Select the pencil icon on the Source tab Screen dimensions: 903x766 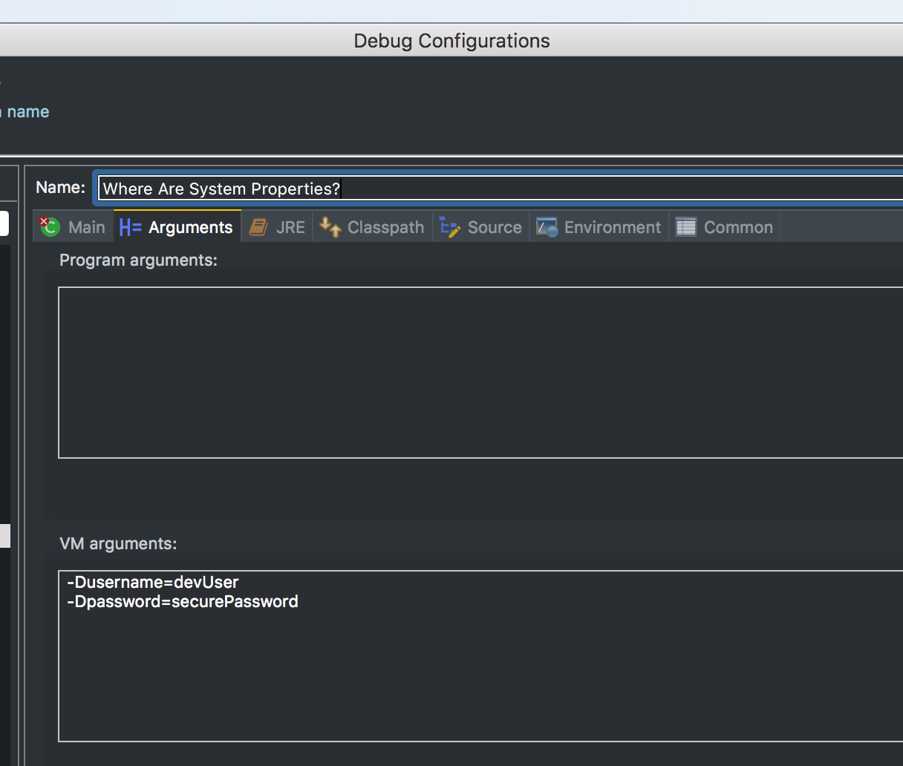point(449,227)
